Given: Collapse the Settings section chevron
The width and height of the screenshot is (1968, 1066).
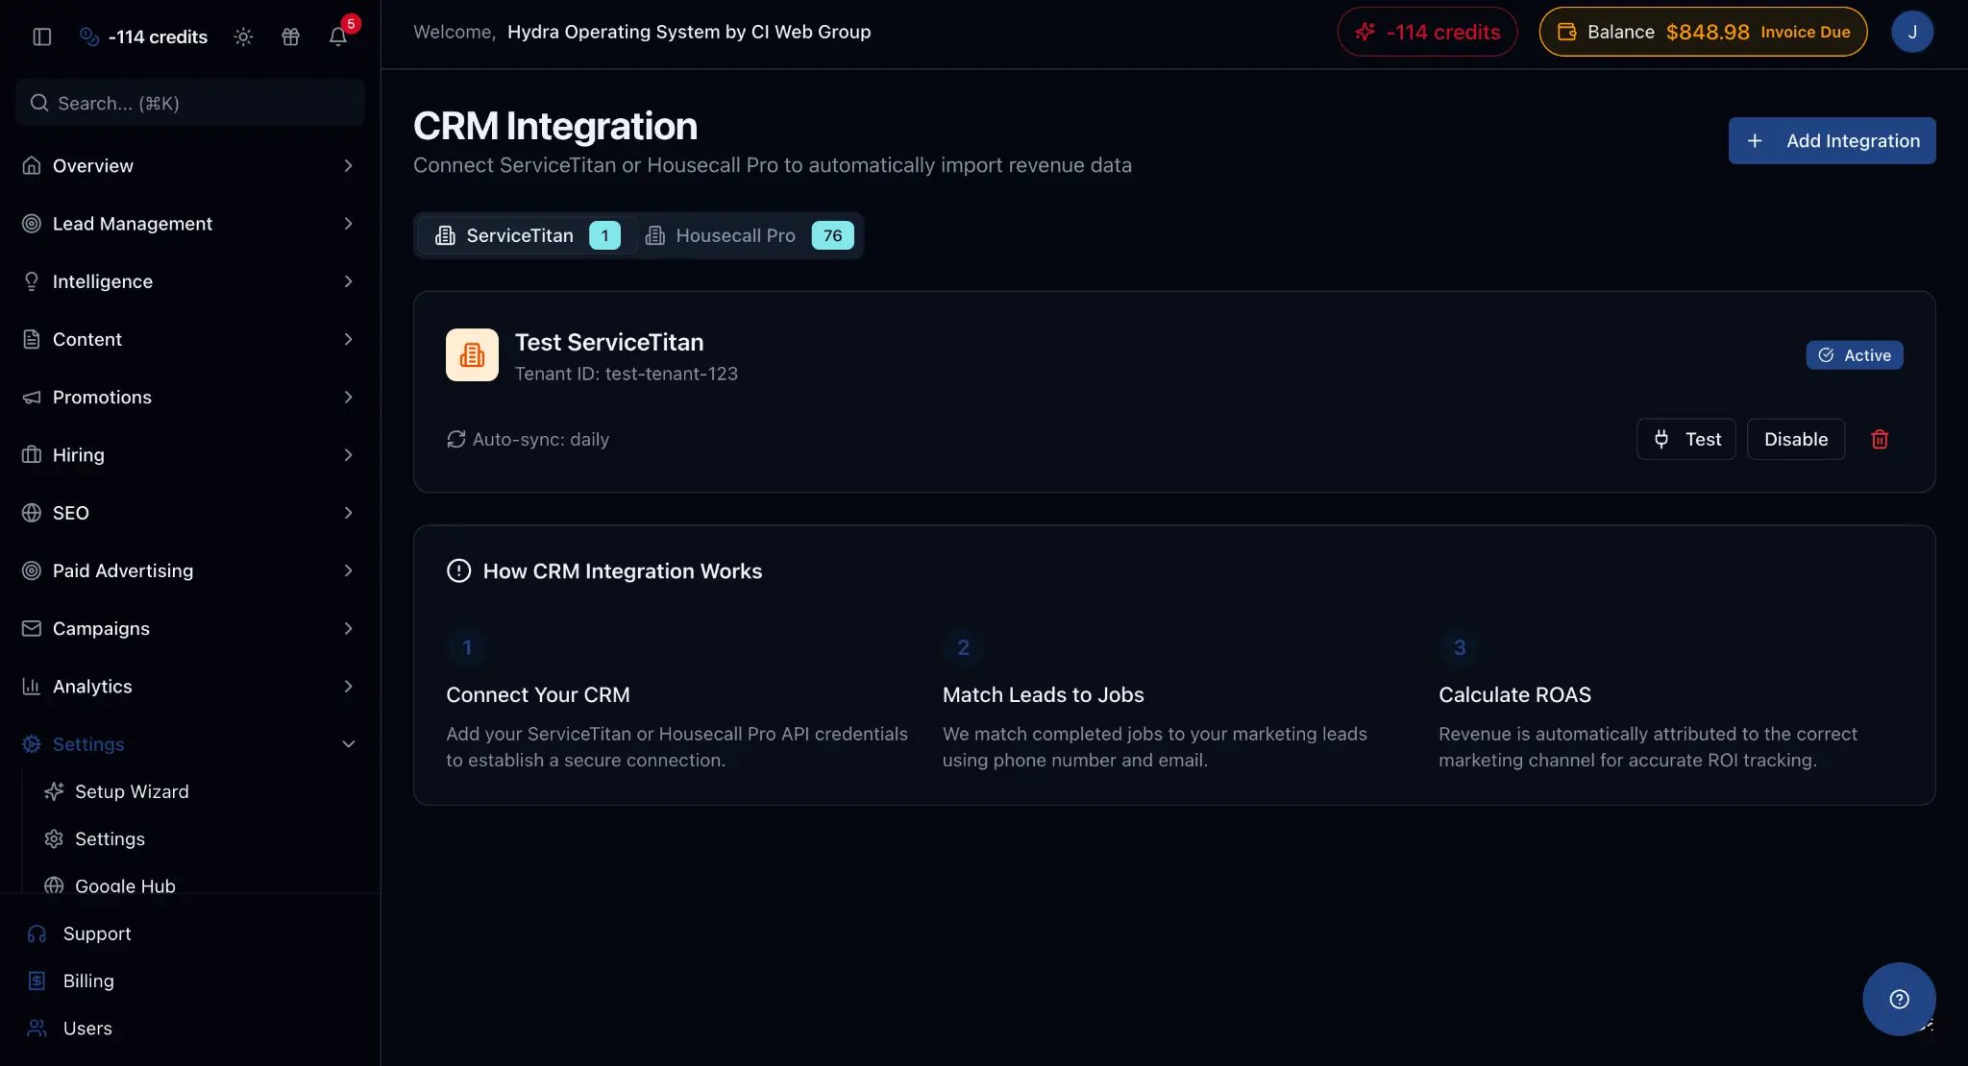Looking at the screenshot, I should pyautogui.click(x=348, y=744).
